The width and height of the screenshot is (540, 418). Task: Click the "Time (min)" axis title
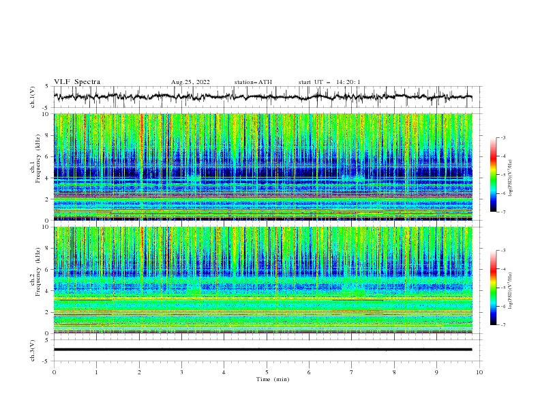[x=273, y=379]
